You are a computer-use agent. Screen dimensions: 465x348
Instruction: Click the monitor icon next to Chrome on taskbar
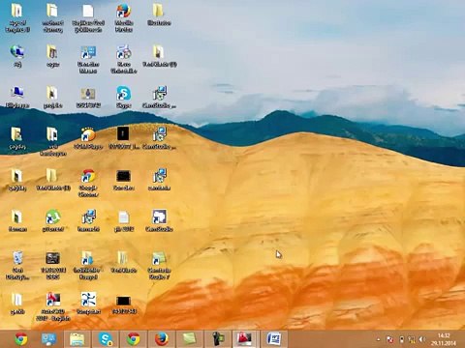(x=48, y=339)
